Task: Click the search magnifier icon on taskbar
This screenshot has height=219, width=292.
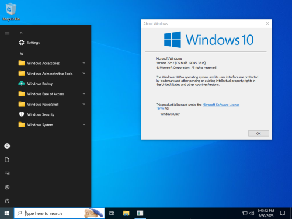Action: [x=19, y=213]
